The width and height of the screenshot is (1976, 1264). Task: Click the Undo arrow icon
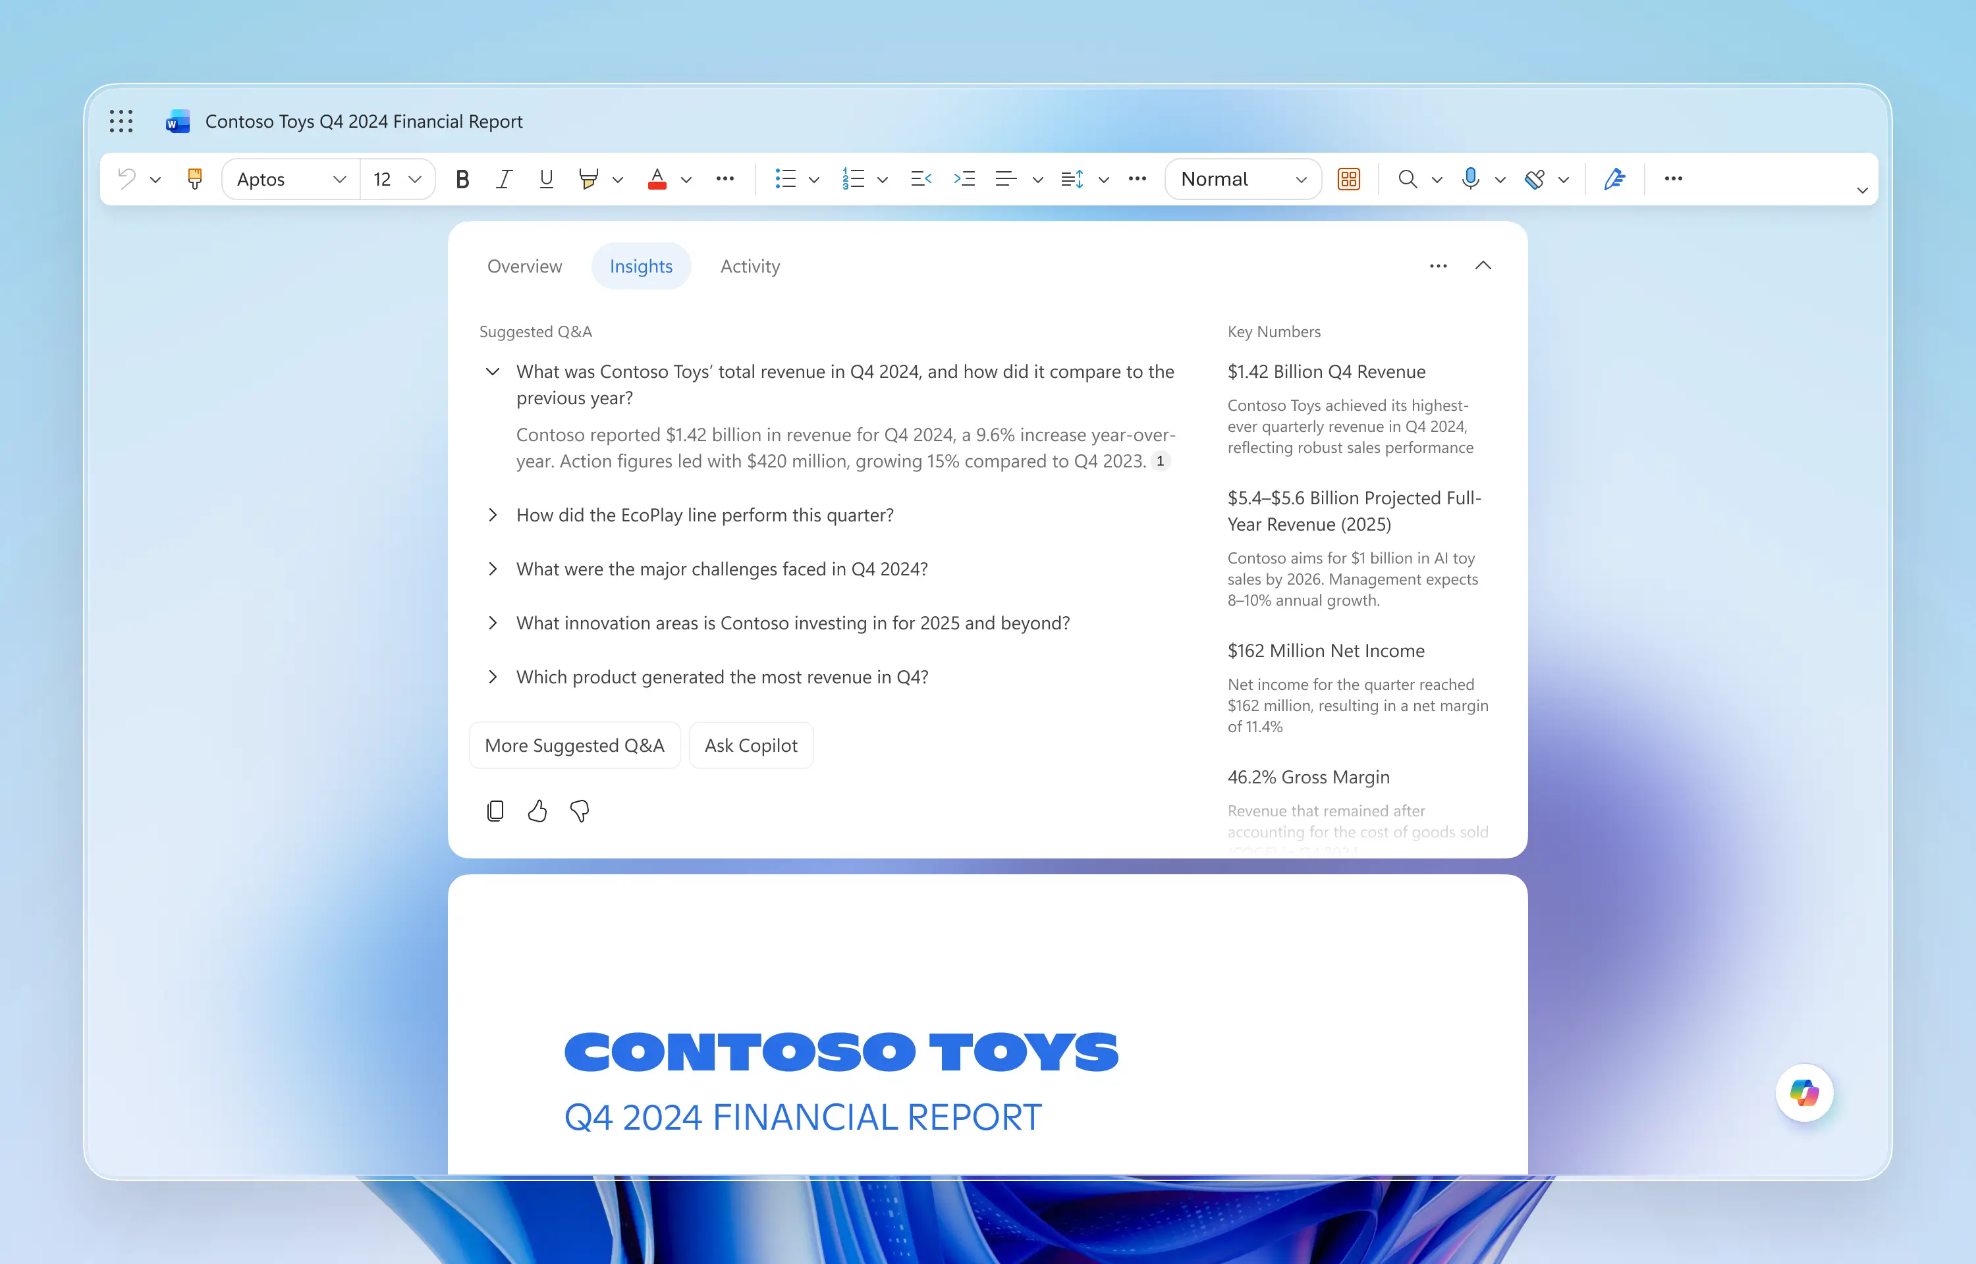point(127,179)
